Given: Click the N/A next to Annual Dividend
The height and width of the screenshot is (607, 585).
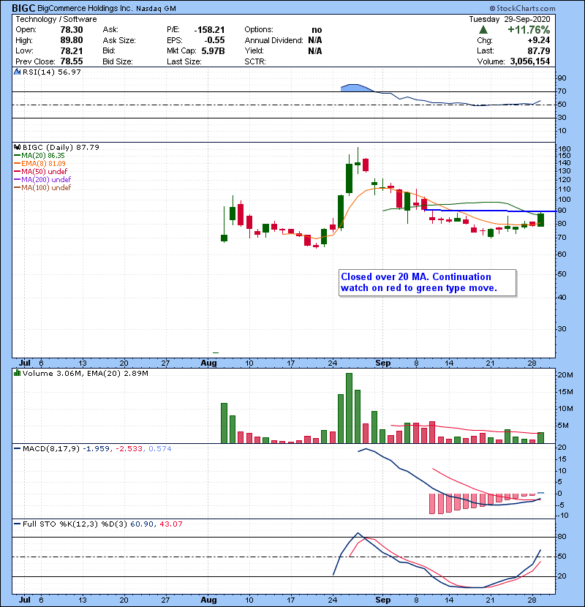Looking at the screenshot, I should click(314, 40).
